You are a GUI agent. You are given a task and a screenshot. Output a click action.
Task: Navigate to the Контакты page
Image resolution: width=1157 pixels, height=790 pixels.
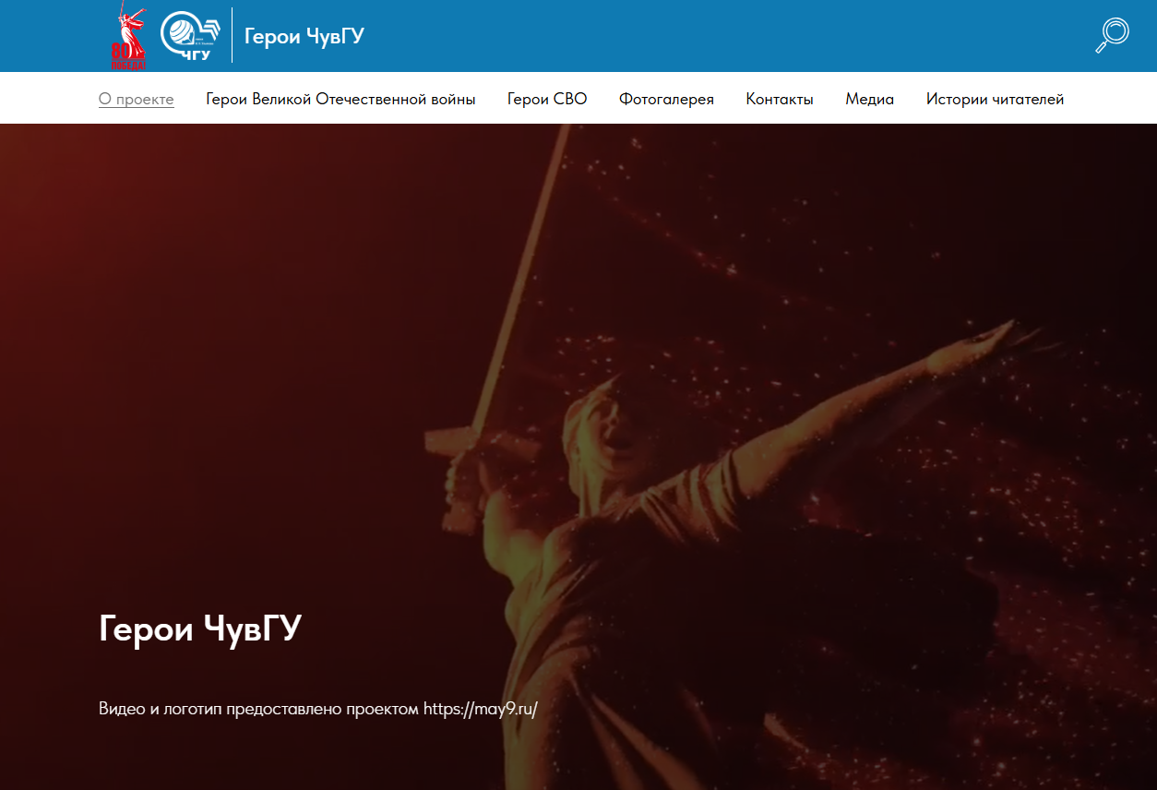point(780,100)
